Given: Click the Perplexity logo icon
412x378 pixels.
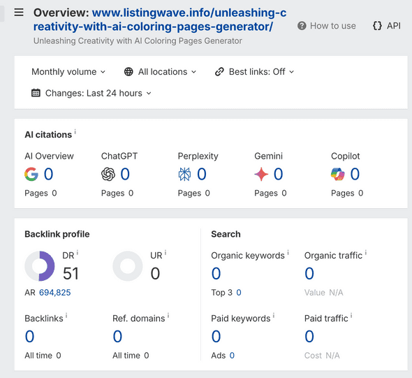Looking at the screenshot, I should 184,174.
